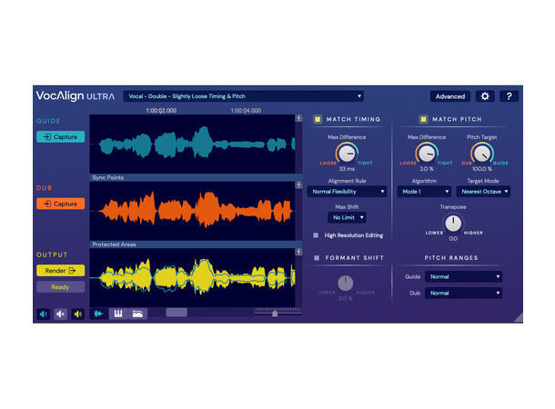This screenshot has height=409, width=555.
Task: Open the Alignment Rule Normal Flexibility dropdown
Action: pos(347,191)
